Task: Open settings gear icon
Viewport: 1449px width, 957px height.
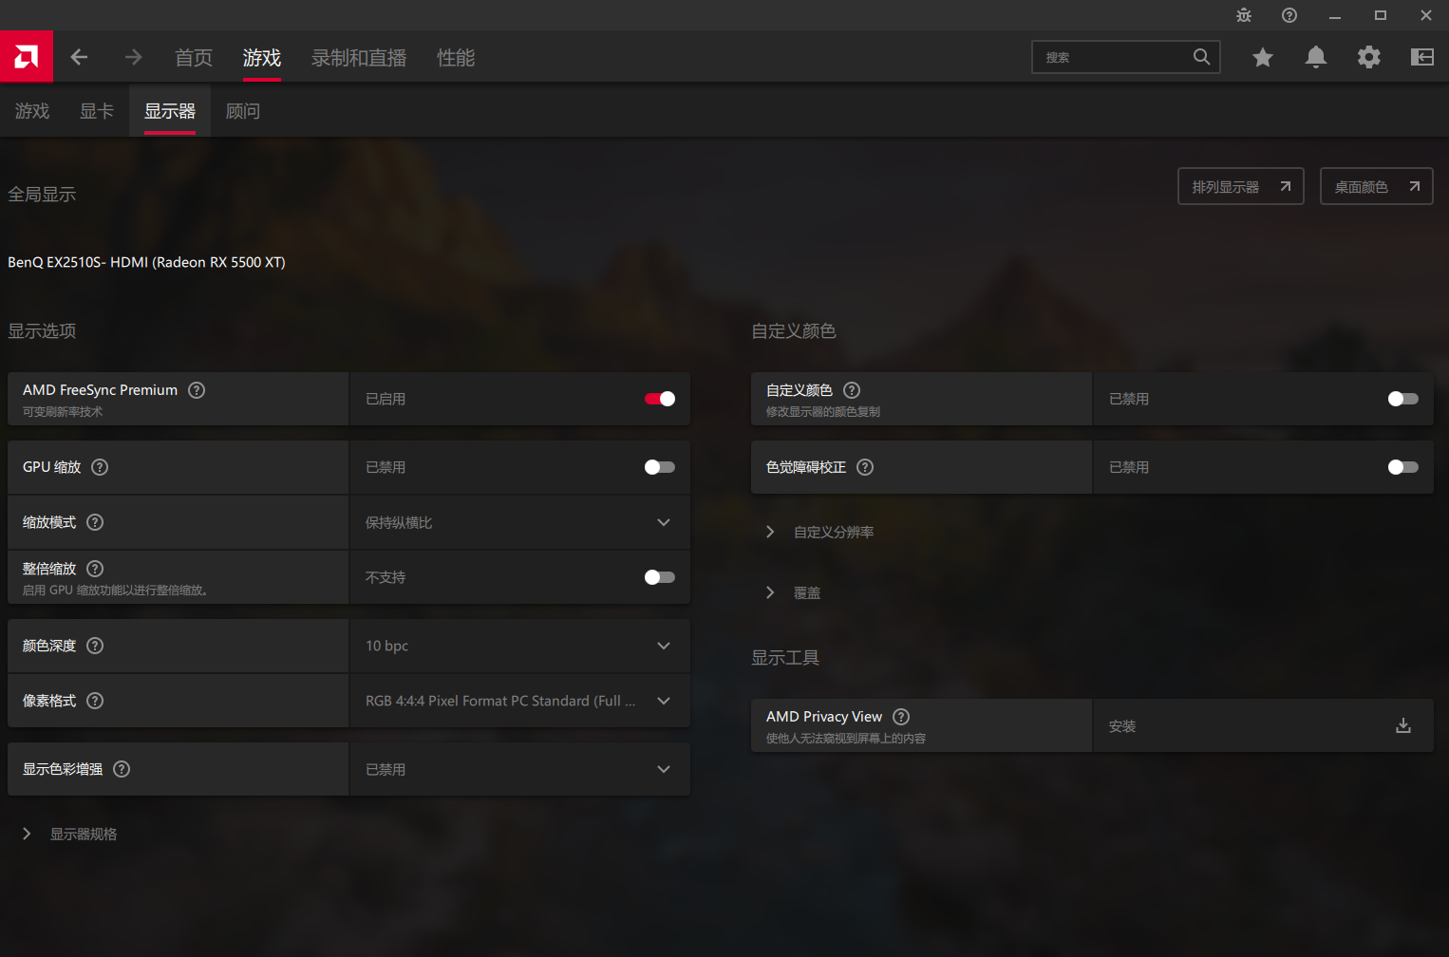Action: click(1369, 57)
